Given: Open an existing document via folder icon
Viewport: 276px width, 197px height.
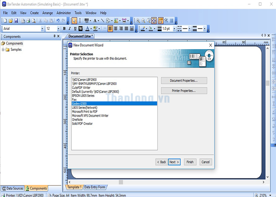Looking at the screenshot, I should [11, 20].
